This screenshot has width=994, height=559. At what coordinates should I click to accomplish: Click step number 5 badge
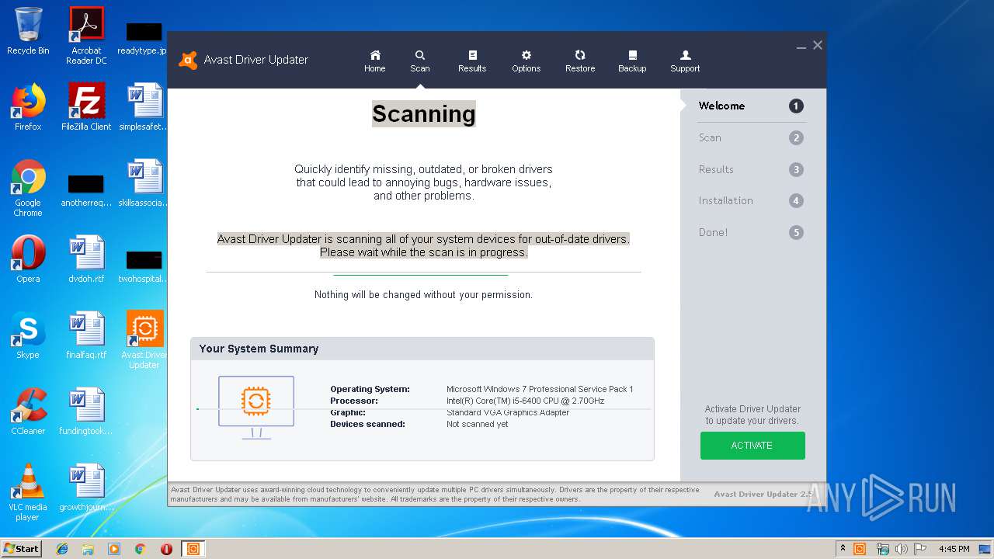click(x=796, y=232)
